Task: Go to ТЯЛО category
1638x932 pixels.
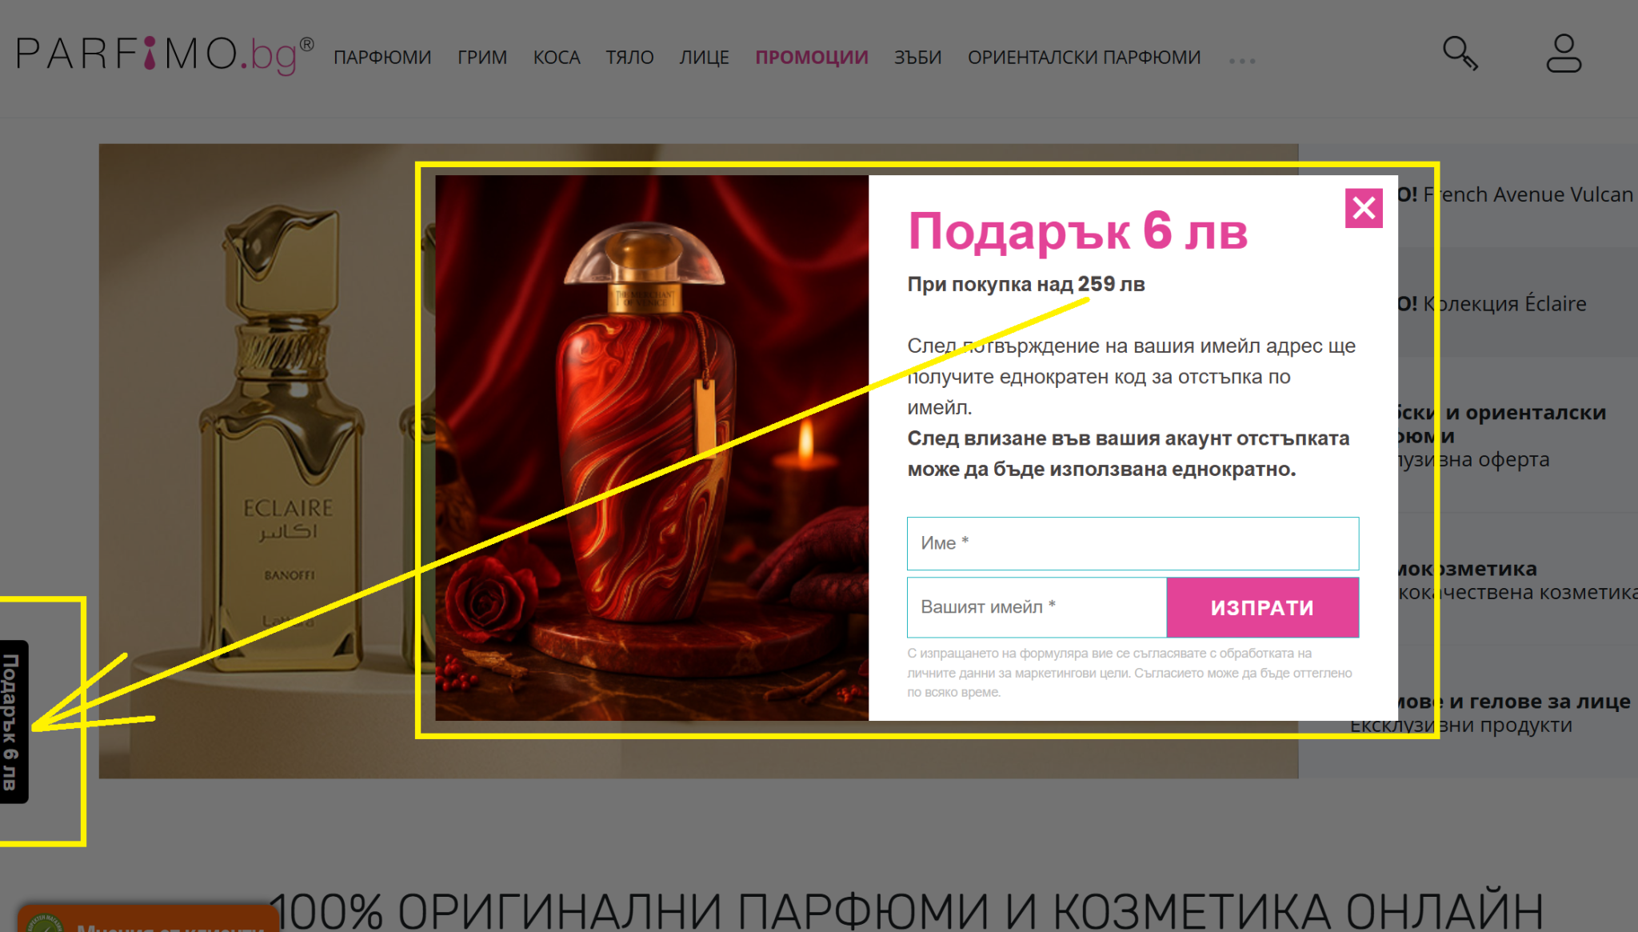Action: 629,58
